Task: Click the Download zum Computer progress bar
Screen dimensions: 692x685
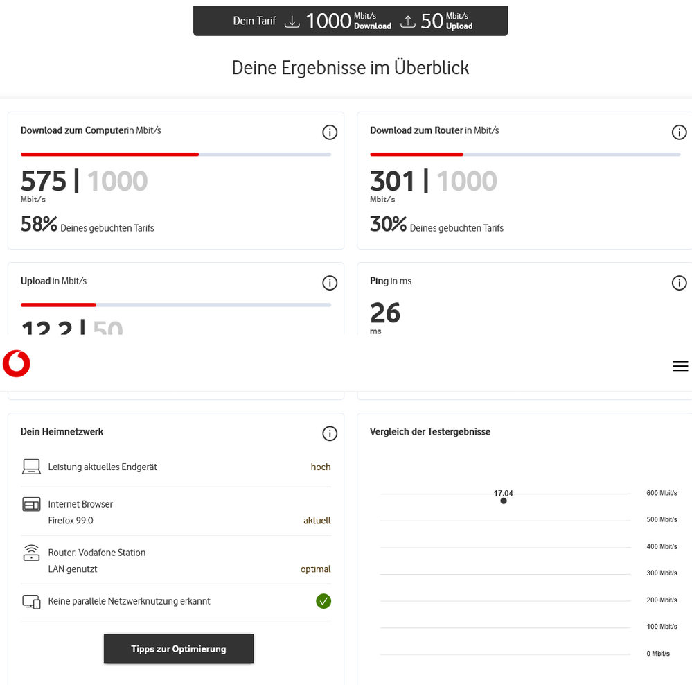Action: point(176,154)
